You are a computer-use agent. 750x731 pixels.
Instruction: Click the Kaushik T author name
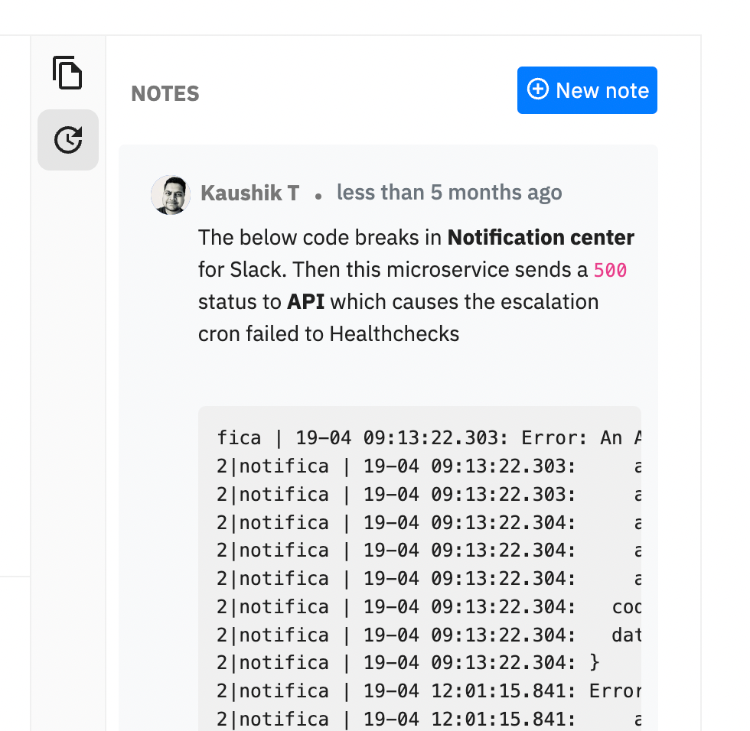tap(249, 193)
